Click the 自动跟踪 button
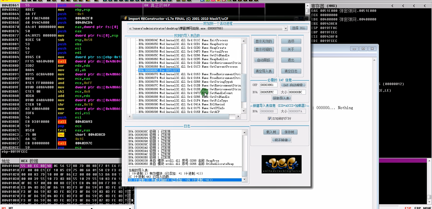 (264, 60)
